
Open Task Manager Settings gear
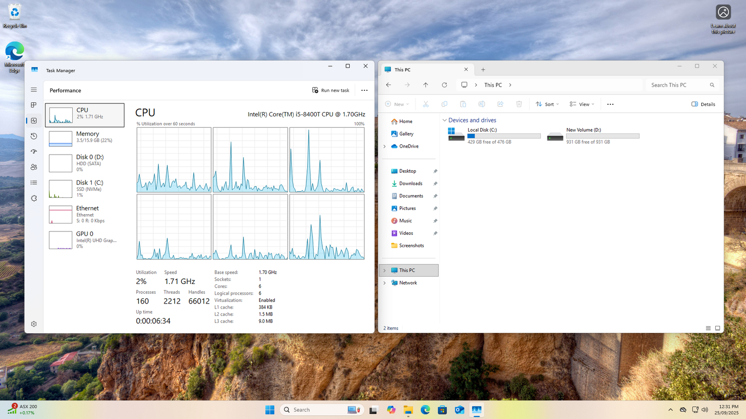(x=34, y=324)
